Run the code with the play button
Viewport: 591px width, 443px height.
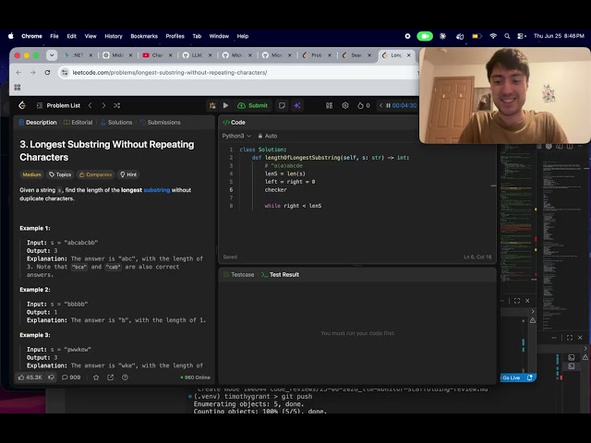click(x=225, y=105)
